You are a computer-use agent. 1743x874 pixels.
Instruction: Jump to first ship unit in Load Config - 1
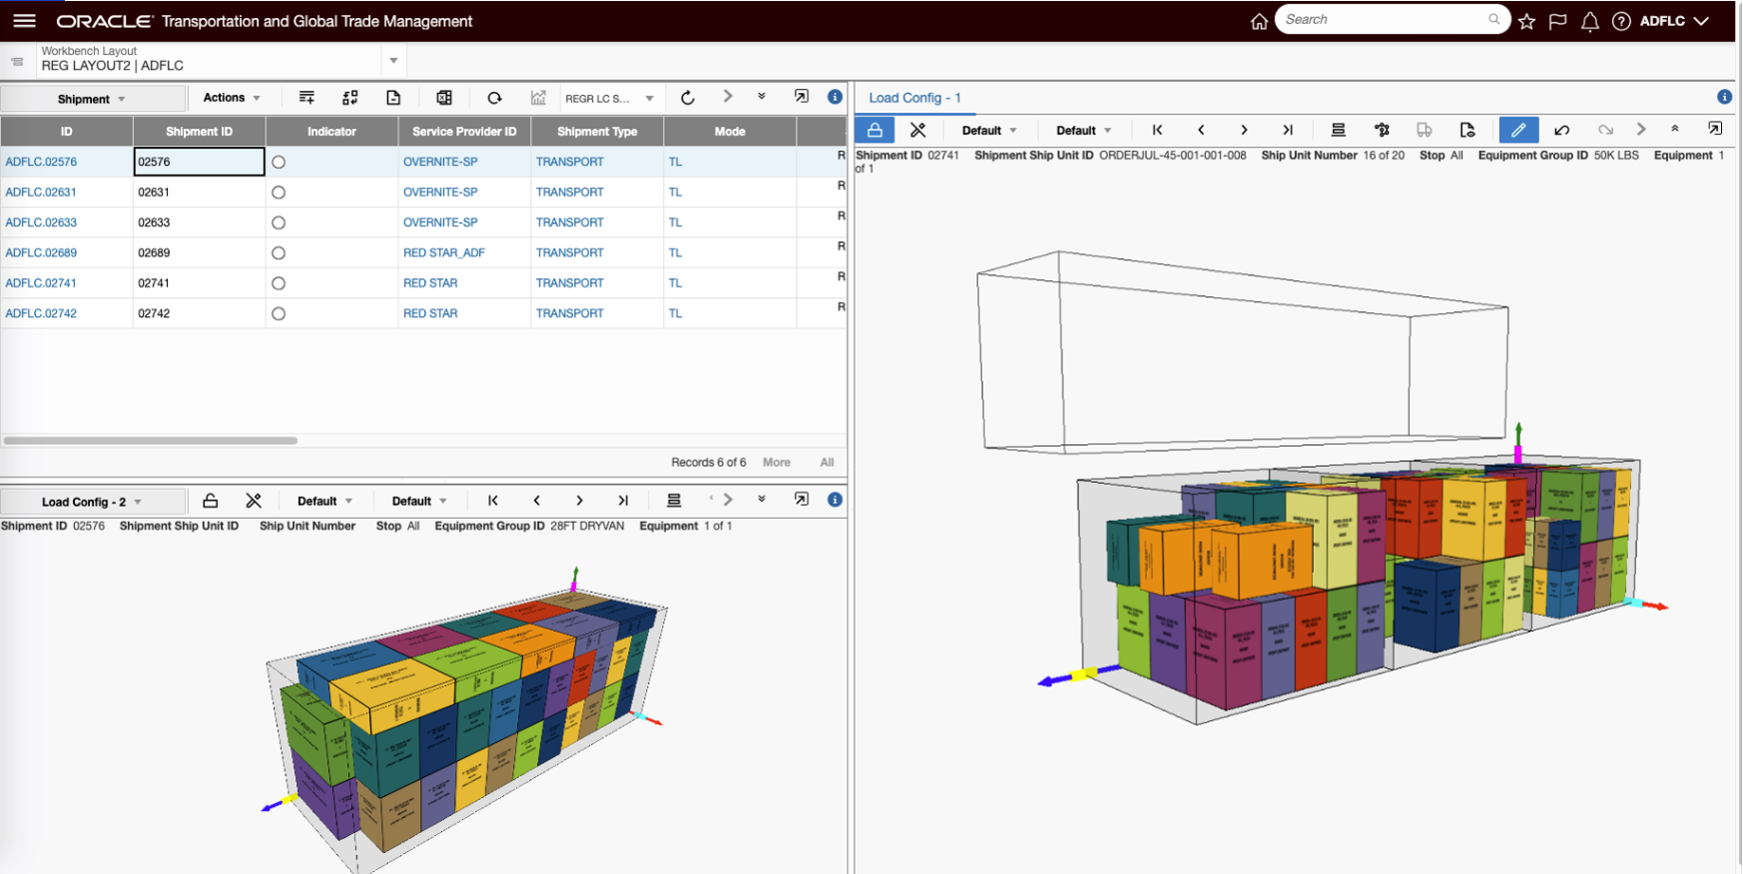point(1157,130)
